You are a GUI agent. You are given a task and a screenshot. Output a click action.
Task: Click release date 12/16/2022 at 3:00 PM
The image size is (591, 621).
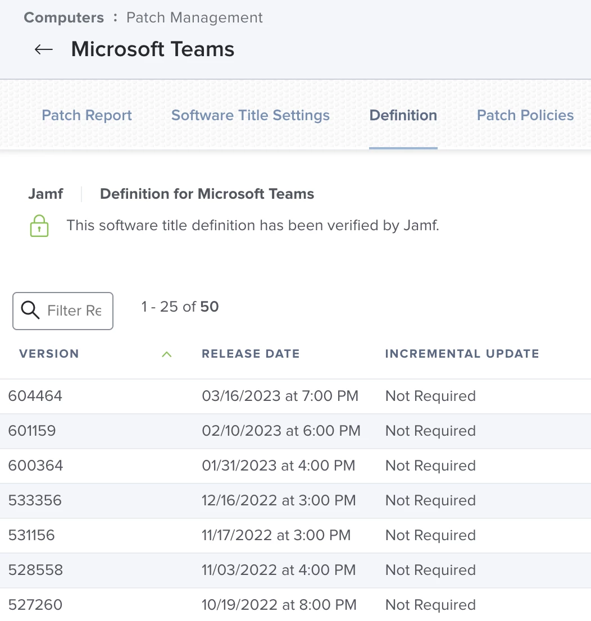(279, 501)
